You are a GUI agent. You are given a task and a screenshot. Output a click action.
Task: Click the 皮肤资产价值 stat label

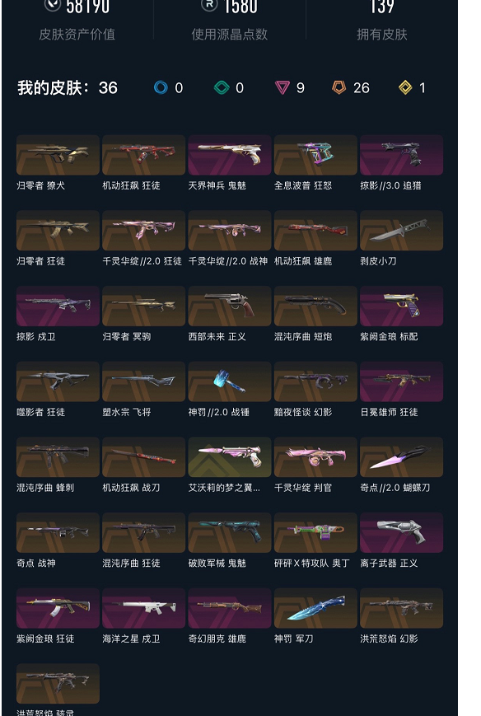click(x=77, y=35)
